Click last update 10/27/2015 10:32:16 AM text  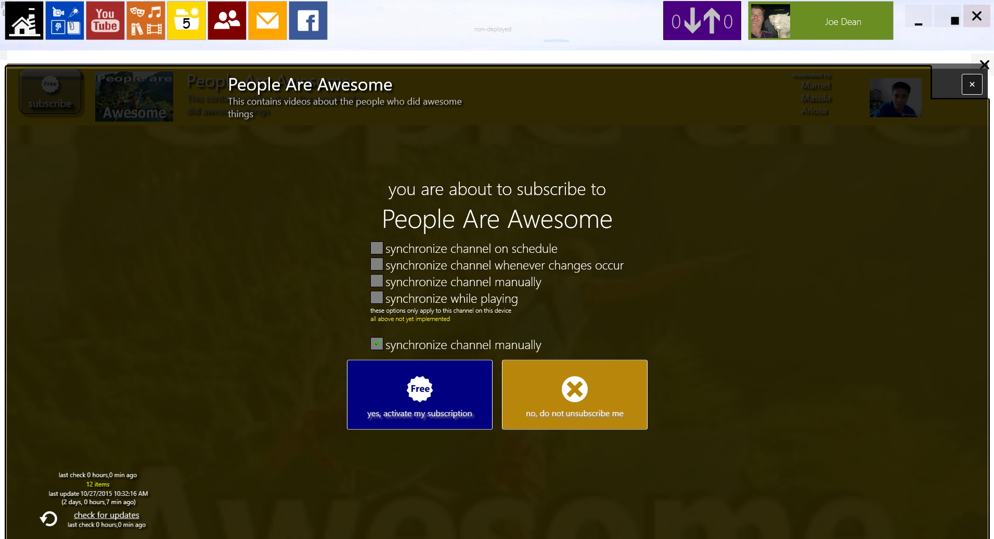(98, 494)
